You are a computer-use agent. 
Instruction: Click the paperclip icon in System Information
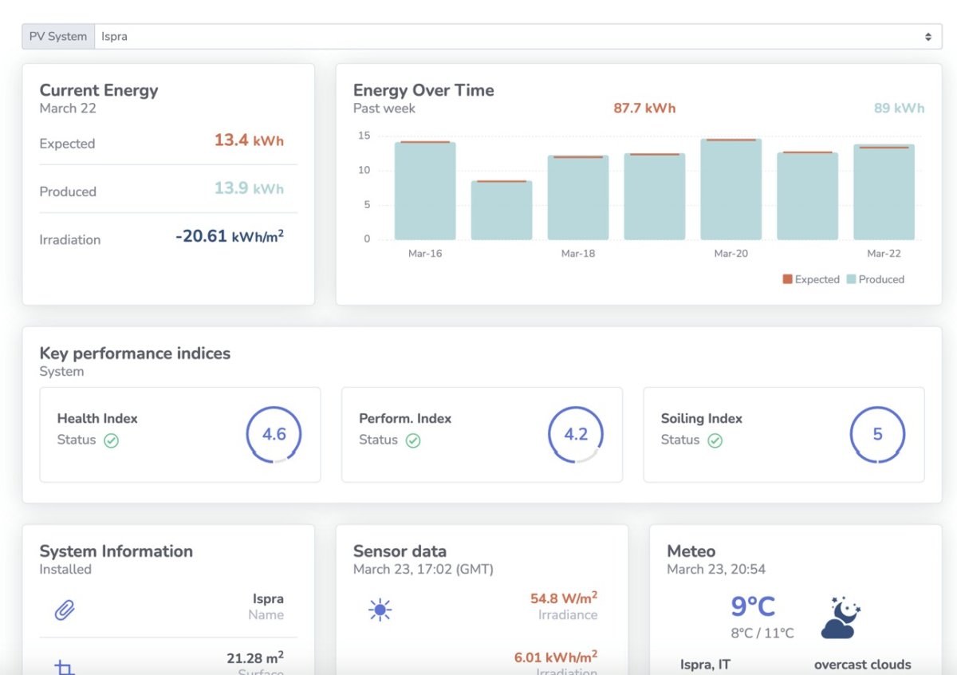65,610
